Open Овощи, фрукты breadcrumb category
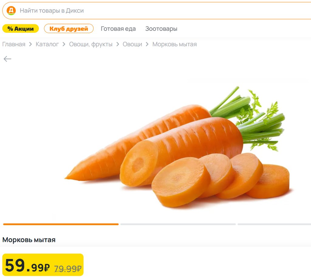311x280 pixels. click(91, 44)
